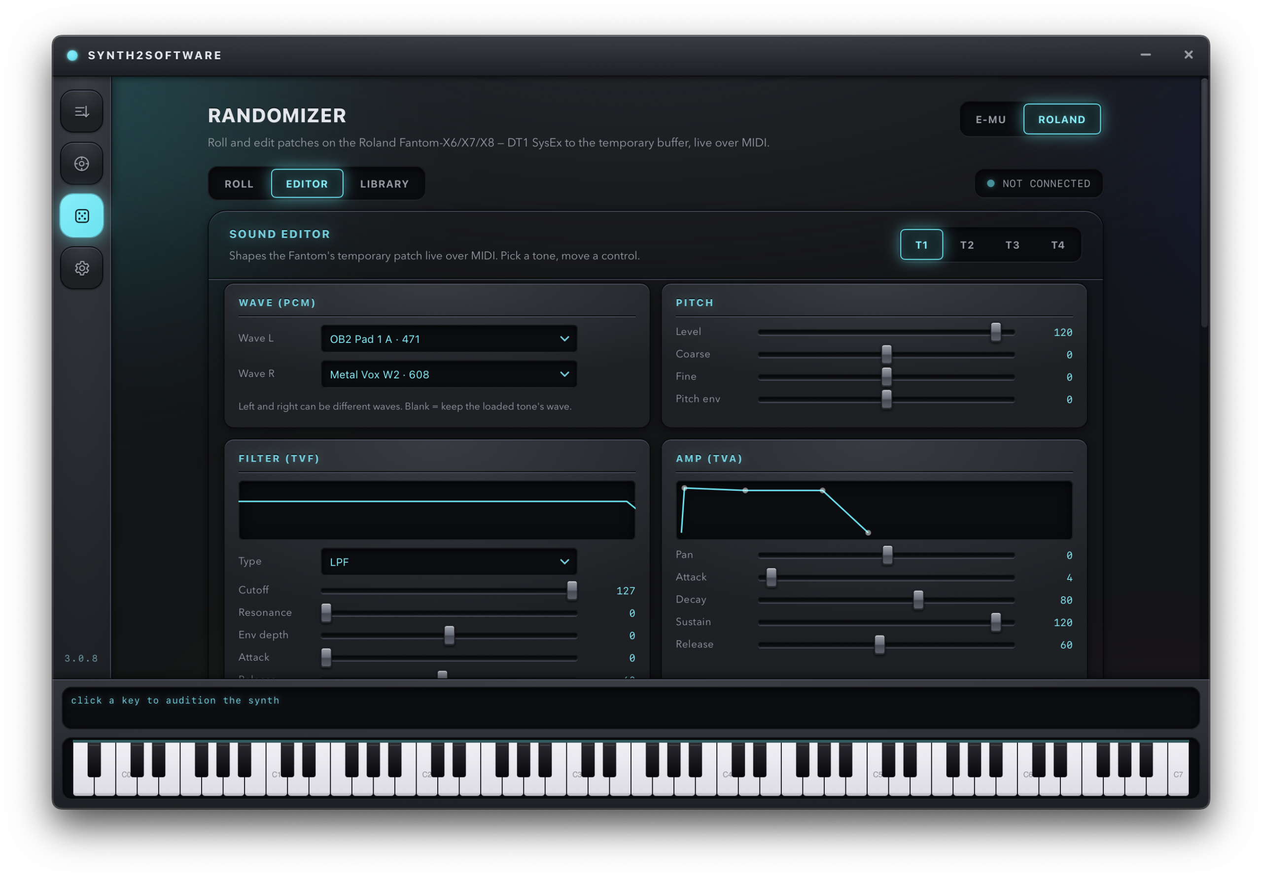Click the cyan Synth2Software logo dot
This screenshot has width=1262, height=878.
click(x=72, y=56)
